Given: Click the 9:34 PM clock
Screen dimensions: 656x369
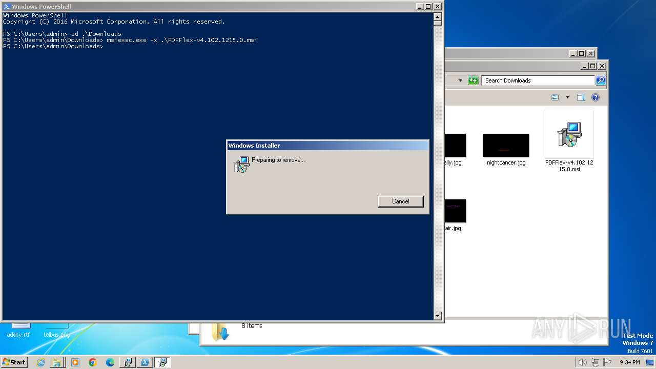Looking at the screenshot, I should [x=629, y=362].
